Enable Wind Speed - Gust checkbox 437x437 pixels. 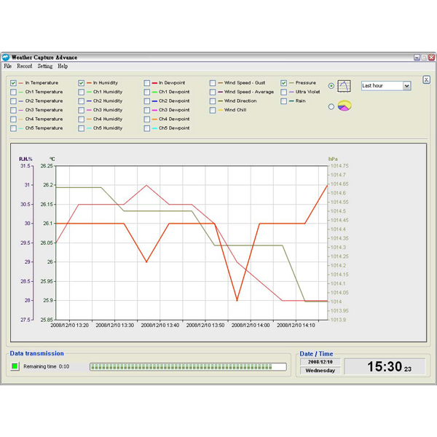tap(213, 83)
